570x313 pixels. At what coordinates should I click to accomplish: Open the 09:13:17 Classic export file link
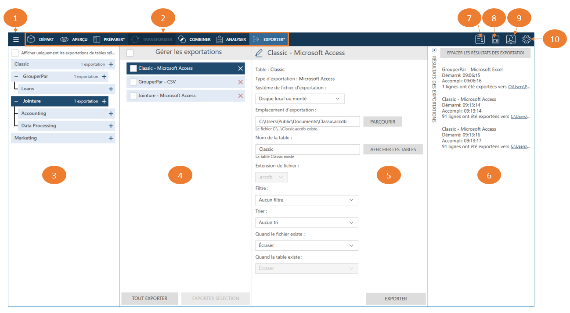tap(520, 146)
